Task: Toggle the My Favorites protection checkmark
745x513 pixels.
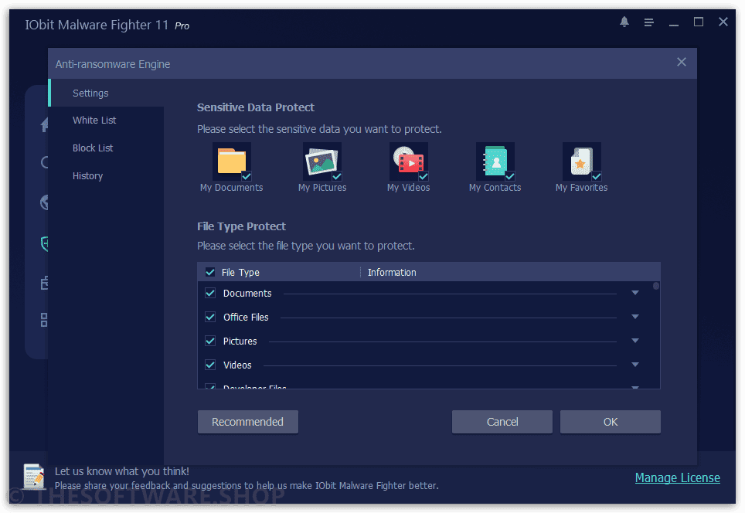Action: [597, 176]
